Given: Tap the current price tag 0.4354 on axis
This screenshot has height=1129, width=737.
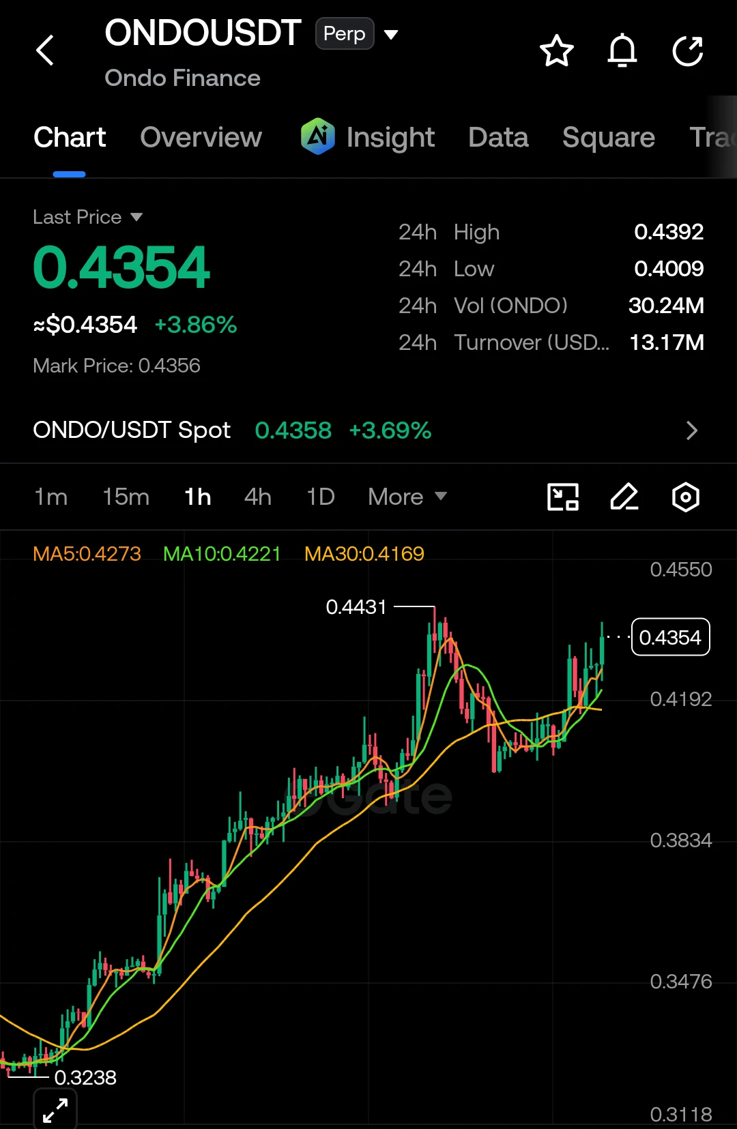Looking at the screenshot, I should point(671,637).
